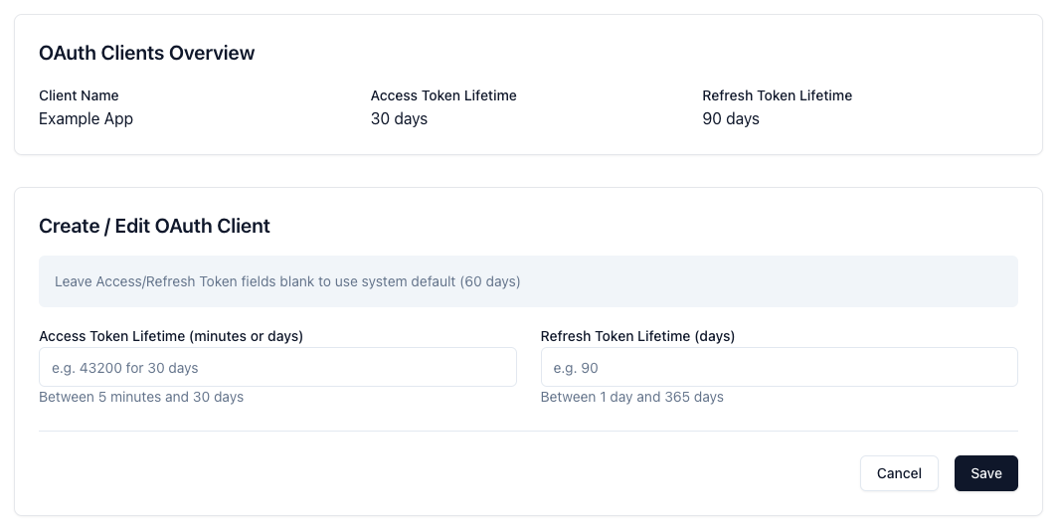Image resolution: width=1058 pixels, height=527 pixels.
Task: Focus the Refresh Token Lifetime days input
Action: click(779, 367)
